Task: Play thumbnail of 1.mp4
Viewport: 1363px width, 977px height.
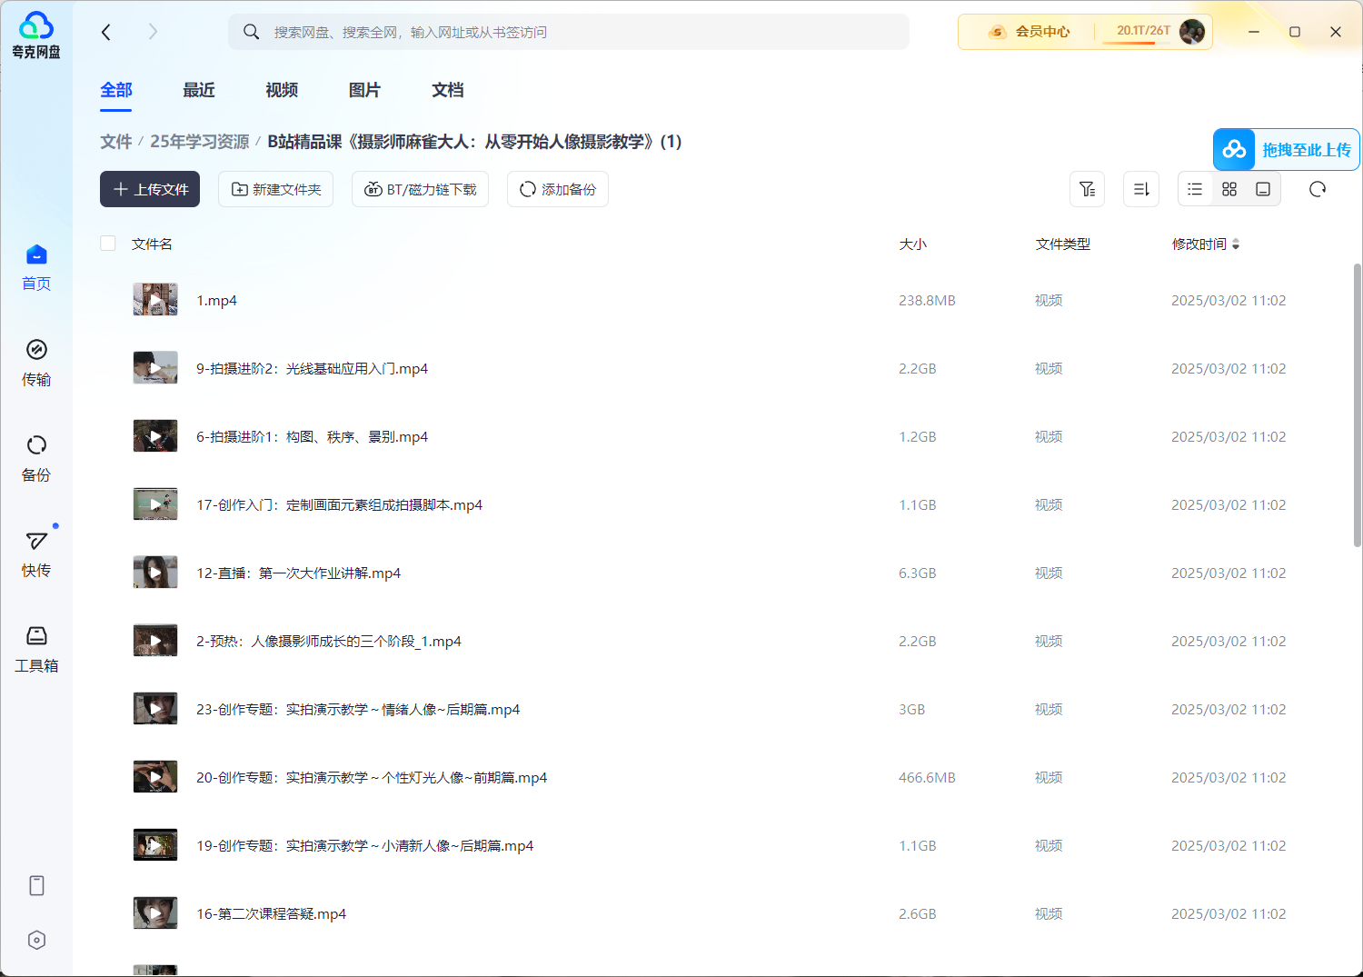Action: click(155, 299)
